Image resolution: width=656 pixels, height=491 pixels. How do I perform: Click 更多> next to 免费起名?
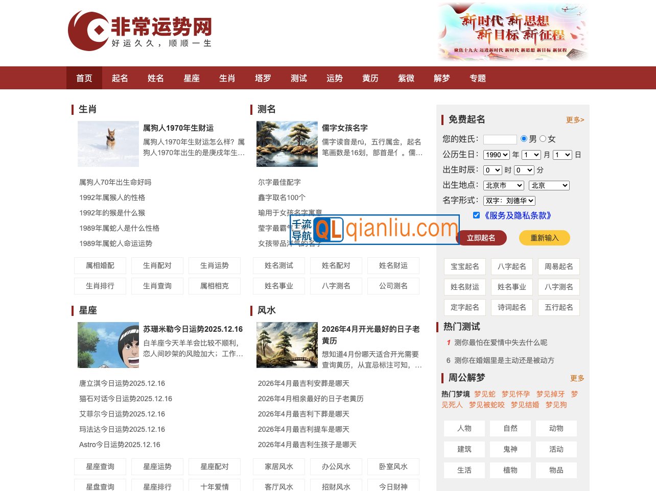point(574,119)
